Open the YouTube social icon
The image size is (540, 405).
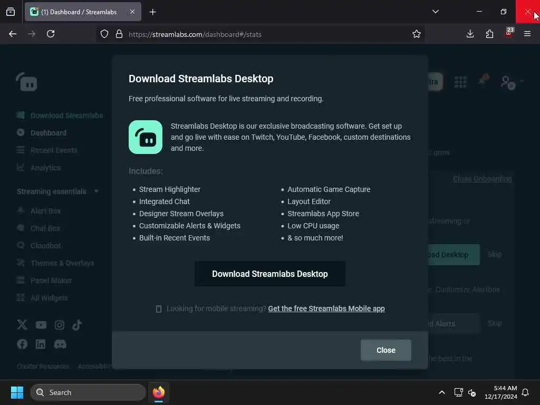pyautogui.click(x=41, y=325)
